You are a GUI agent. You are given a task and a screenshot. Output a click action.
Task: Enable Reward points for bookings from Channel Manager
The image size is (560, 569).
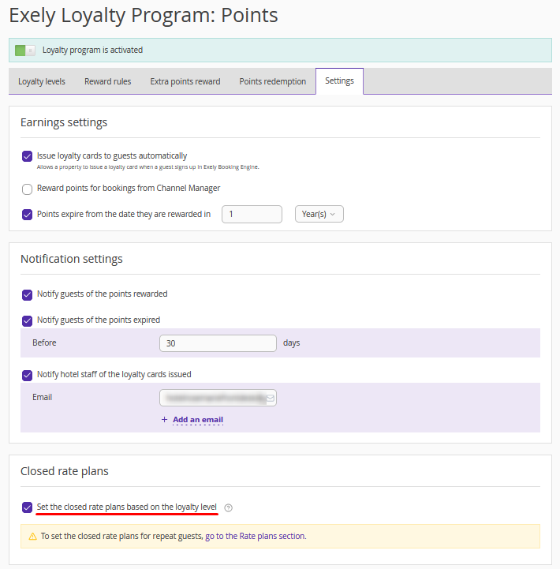click(27, 189)
